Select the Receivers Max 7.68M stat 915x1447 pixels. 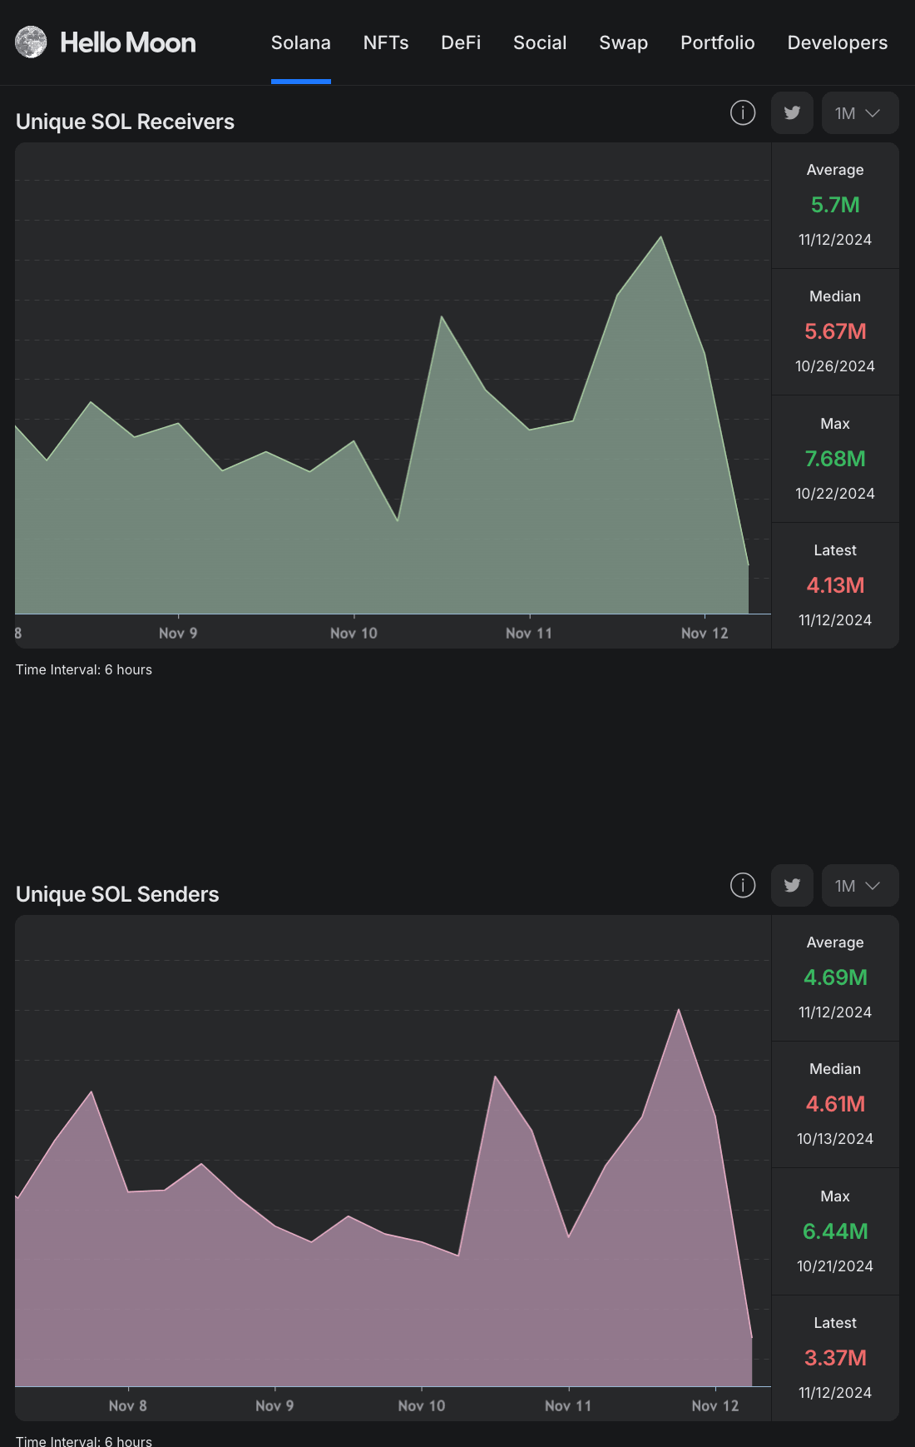[835, 459]
